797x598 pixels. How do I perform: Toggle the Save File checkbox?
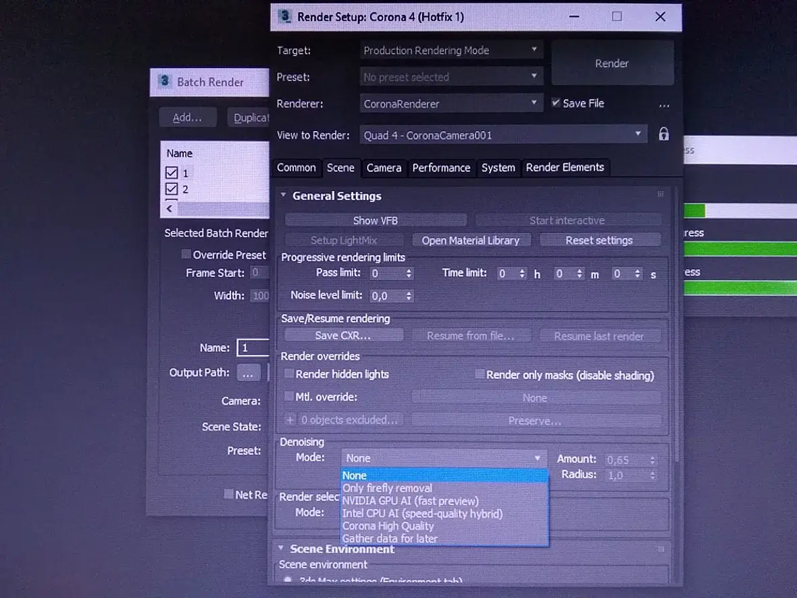[x=556, y=103]
